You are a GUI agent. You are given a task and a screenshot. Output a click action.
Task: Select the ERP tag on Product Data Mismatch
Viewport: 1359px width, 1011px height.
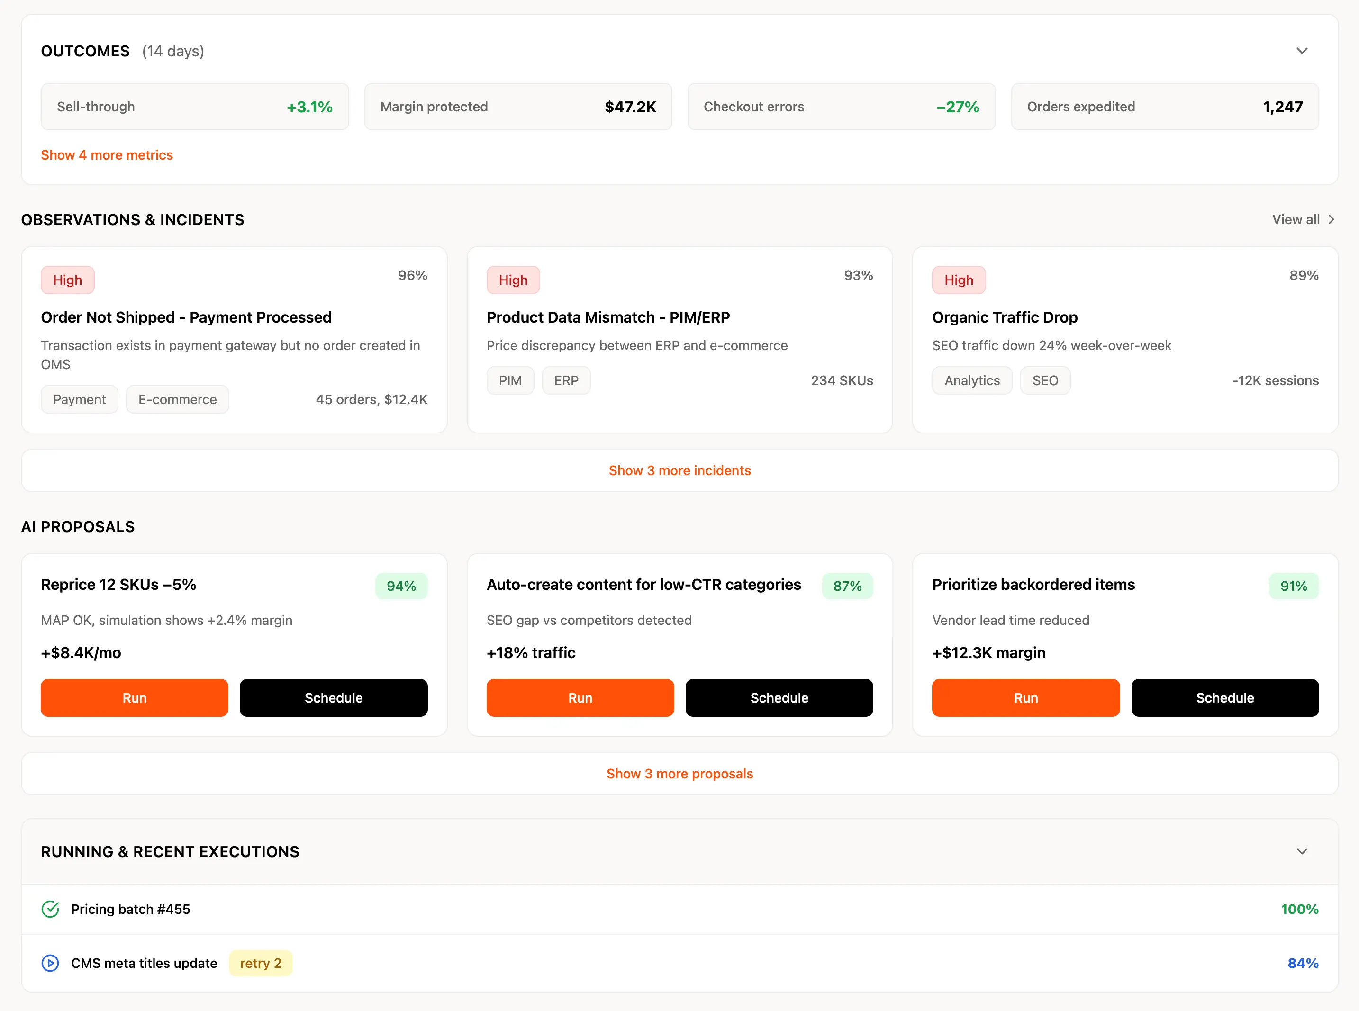566,380
